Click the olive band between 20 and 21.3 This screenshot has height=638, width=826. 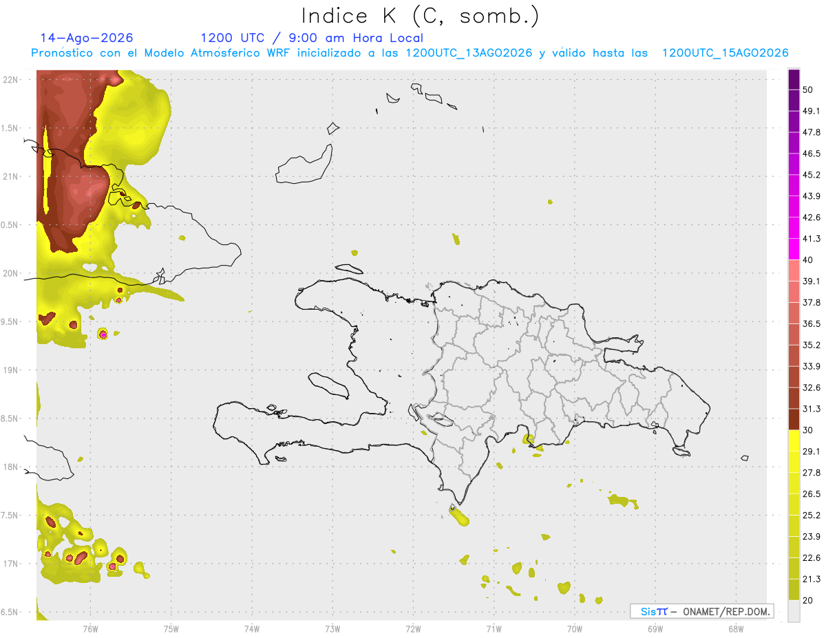click(x=794, y=589)
